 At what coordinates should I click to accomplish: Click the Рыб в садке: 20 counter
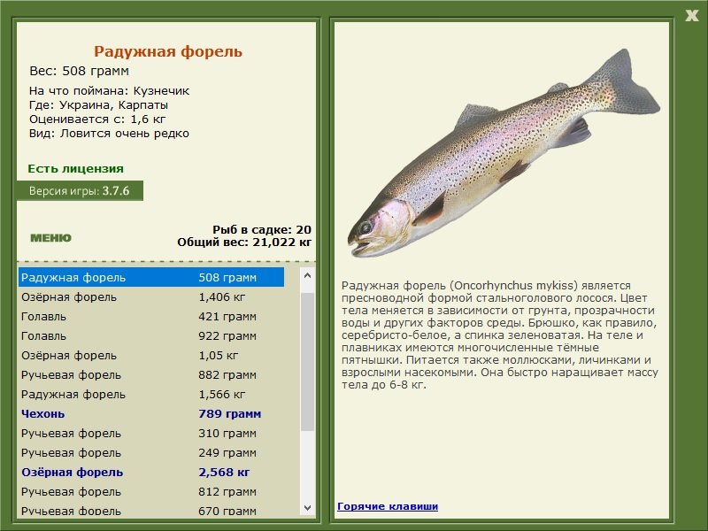(x=262, y=229)
